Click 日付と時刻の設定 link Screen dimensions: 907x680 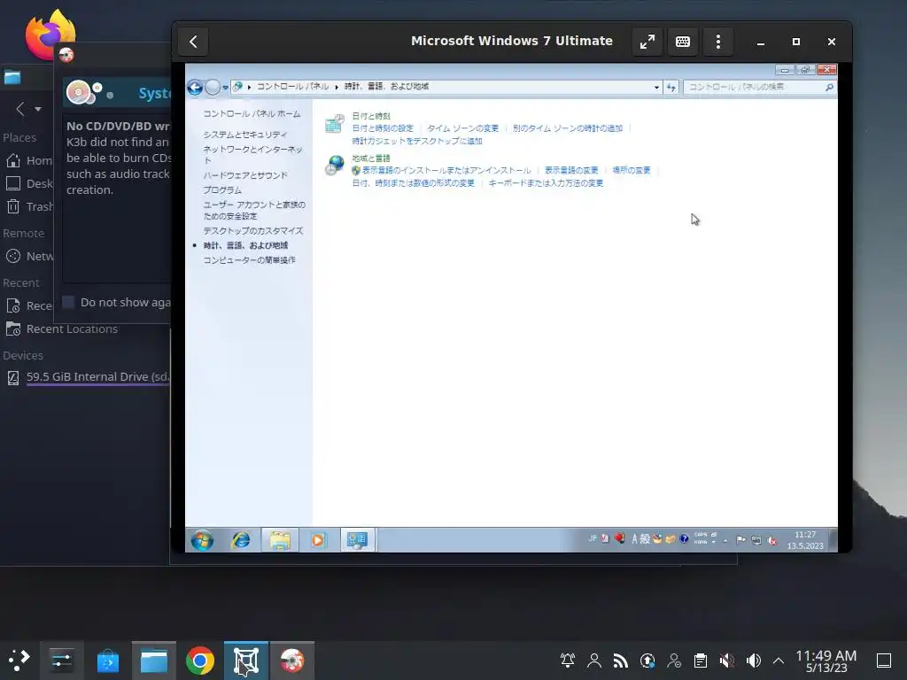coord(383,128)
